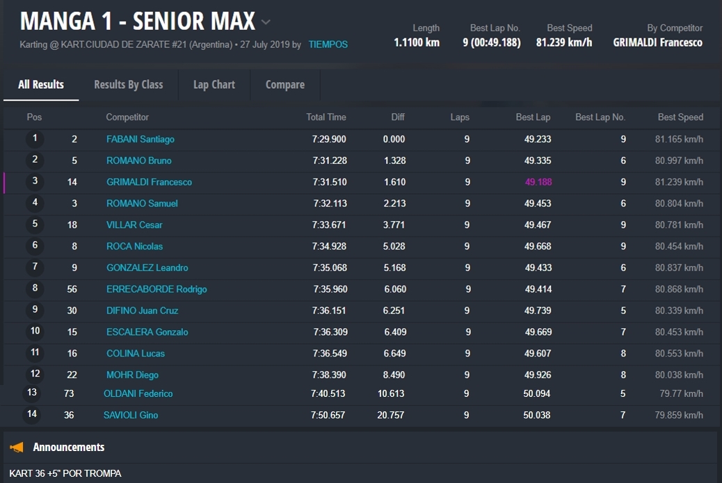Sort by Total Time column header
This screenshot has height=483, width=722.
tap(326, 117)
